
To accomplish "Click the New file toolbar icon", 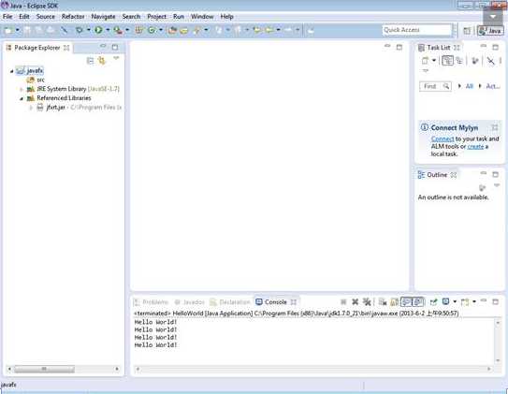I will pyautogui.click(x=8, y=30).
